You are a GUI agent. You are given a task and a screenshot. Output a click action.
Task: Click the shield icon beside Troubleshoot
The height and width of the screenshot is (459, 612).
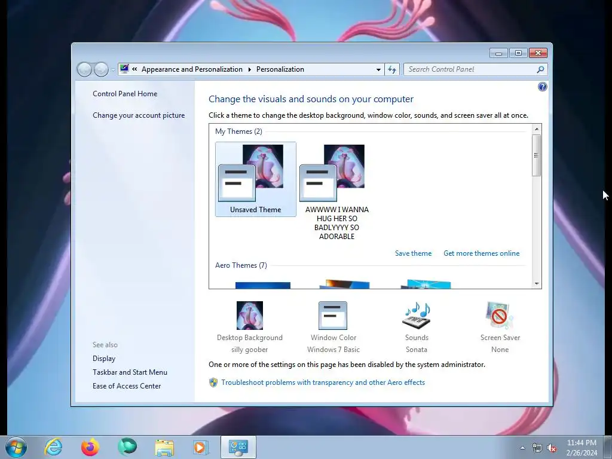pyautogui.click(x=213, y=382)
